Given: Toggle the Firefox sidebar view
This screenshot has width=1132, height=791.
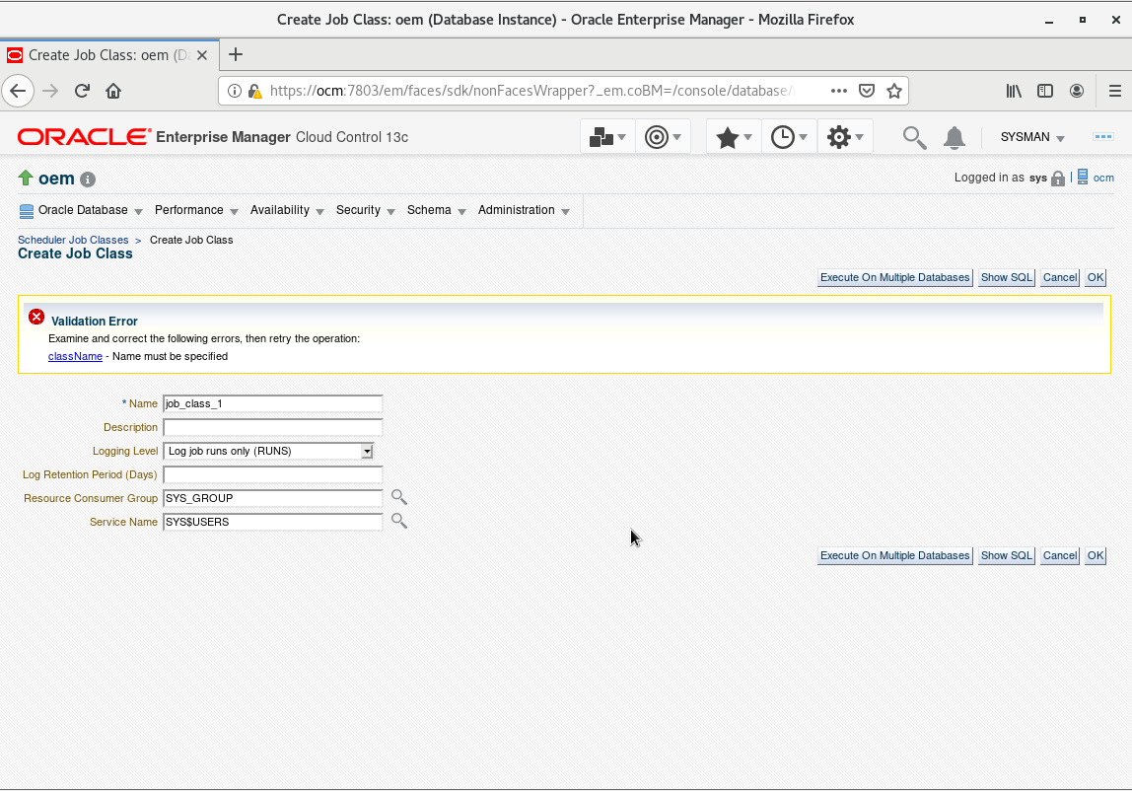Looking at the screenshot, I should tap(1044, 91).
